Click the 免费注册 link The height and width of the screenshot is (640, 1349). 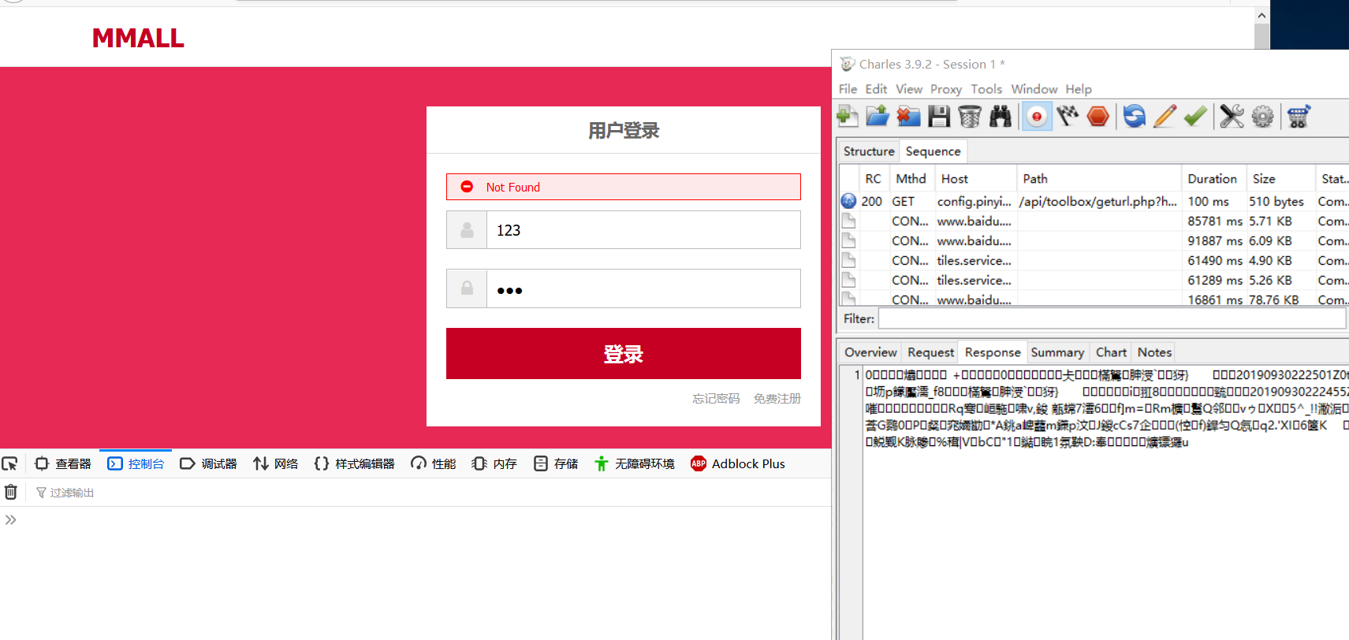[x=777, y=399]
